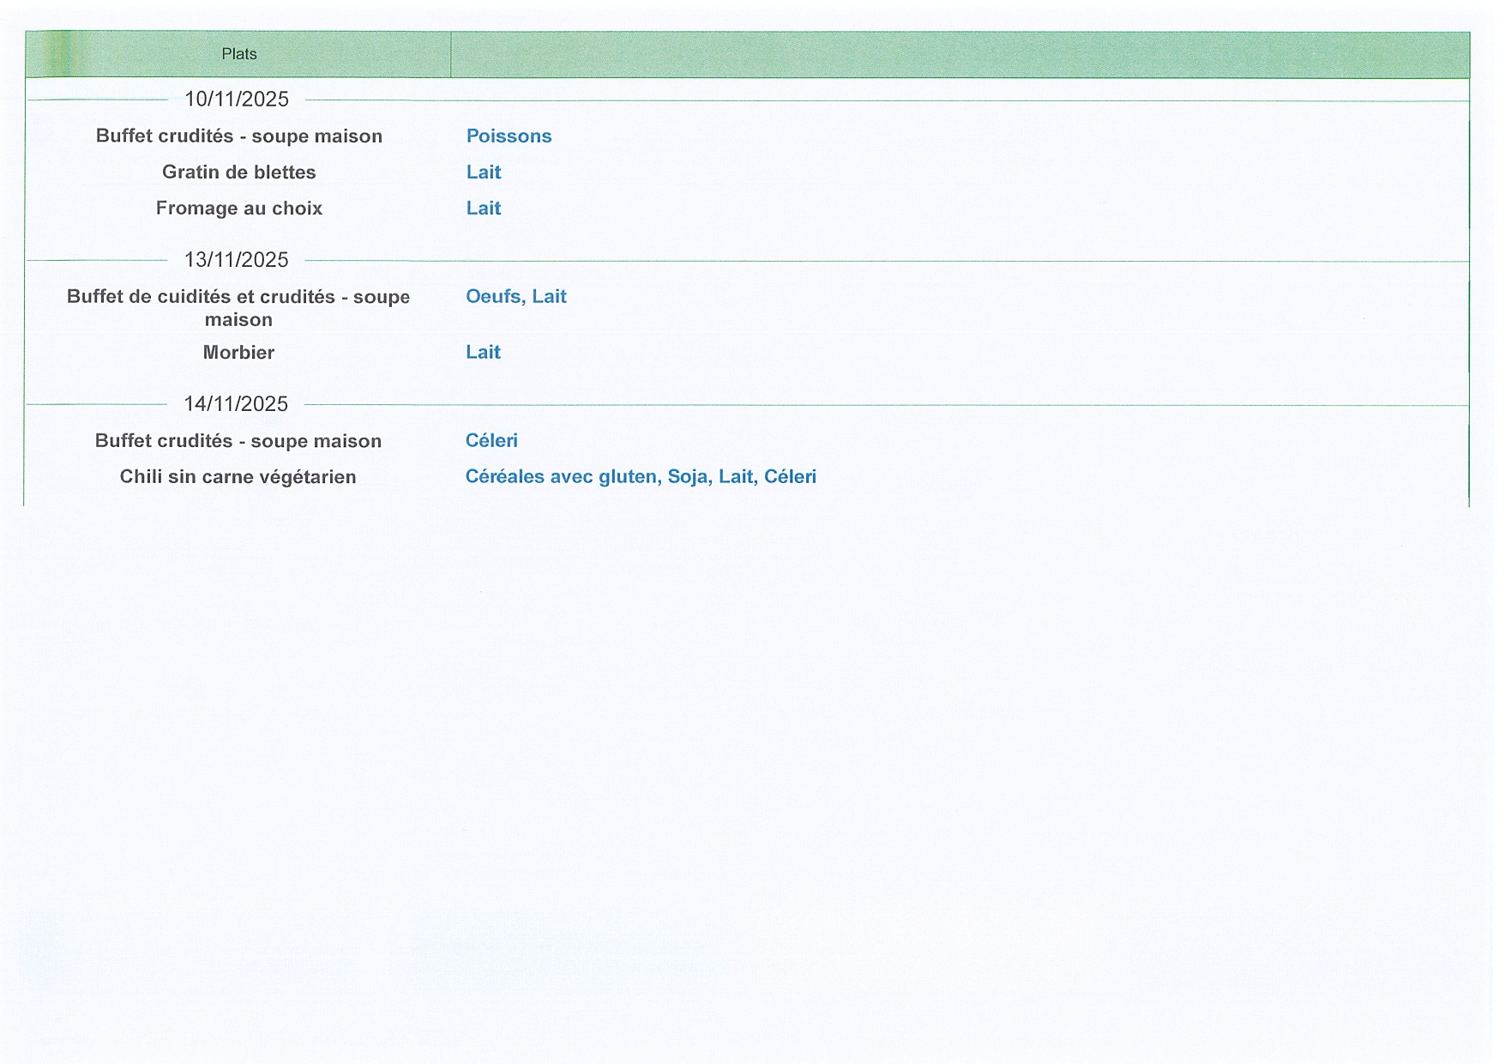The width and height of the screenshot is (1505, 1064).
Task: Click Lait allergen beside Morbier
Action: 483,353
